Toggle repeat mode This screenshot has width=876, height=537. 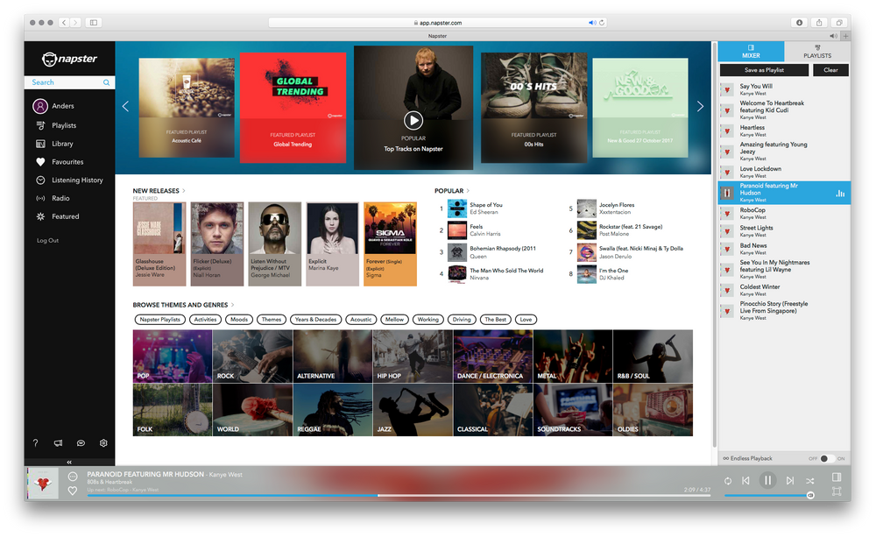(x=727, y=481)
